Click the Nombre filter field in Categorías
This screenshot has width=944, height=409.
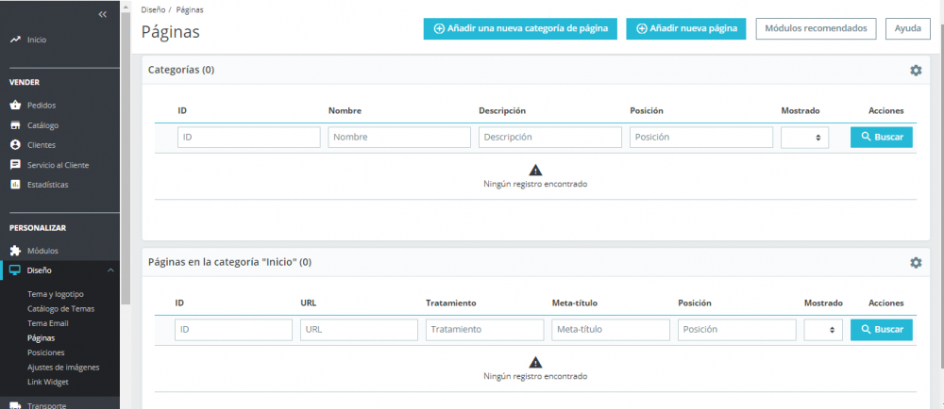point(399,138)
